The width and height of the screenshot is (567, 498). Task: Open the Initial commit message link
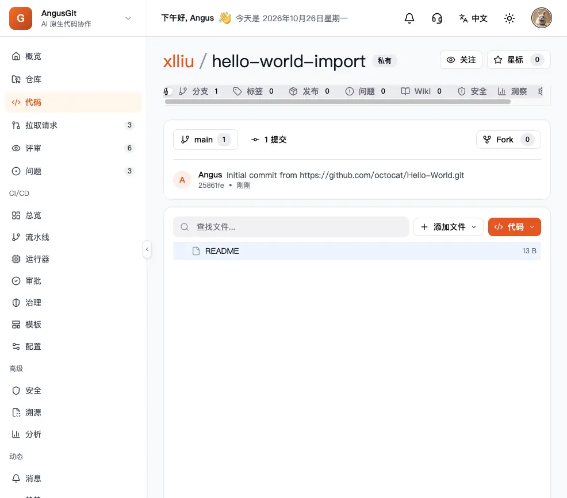pyautogui.click(x=346, y=175)
